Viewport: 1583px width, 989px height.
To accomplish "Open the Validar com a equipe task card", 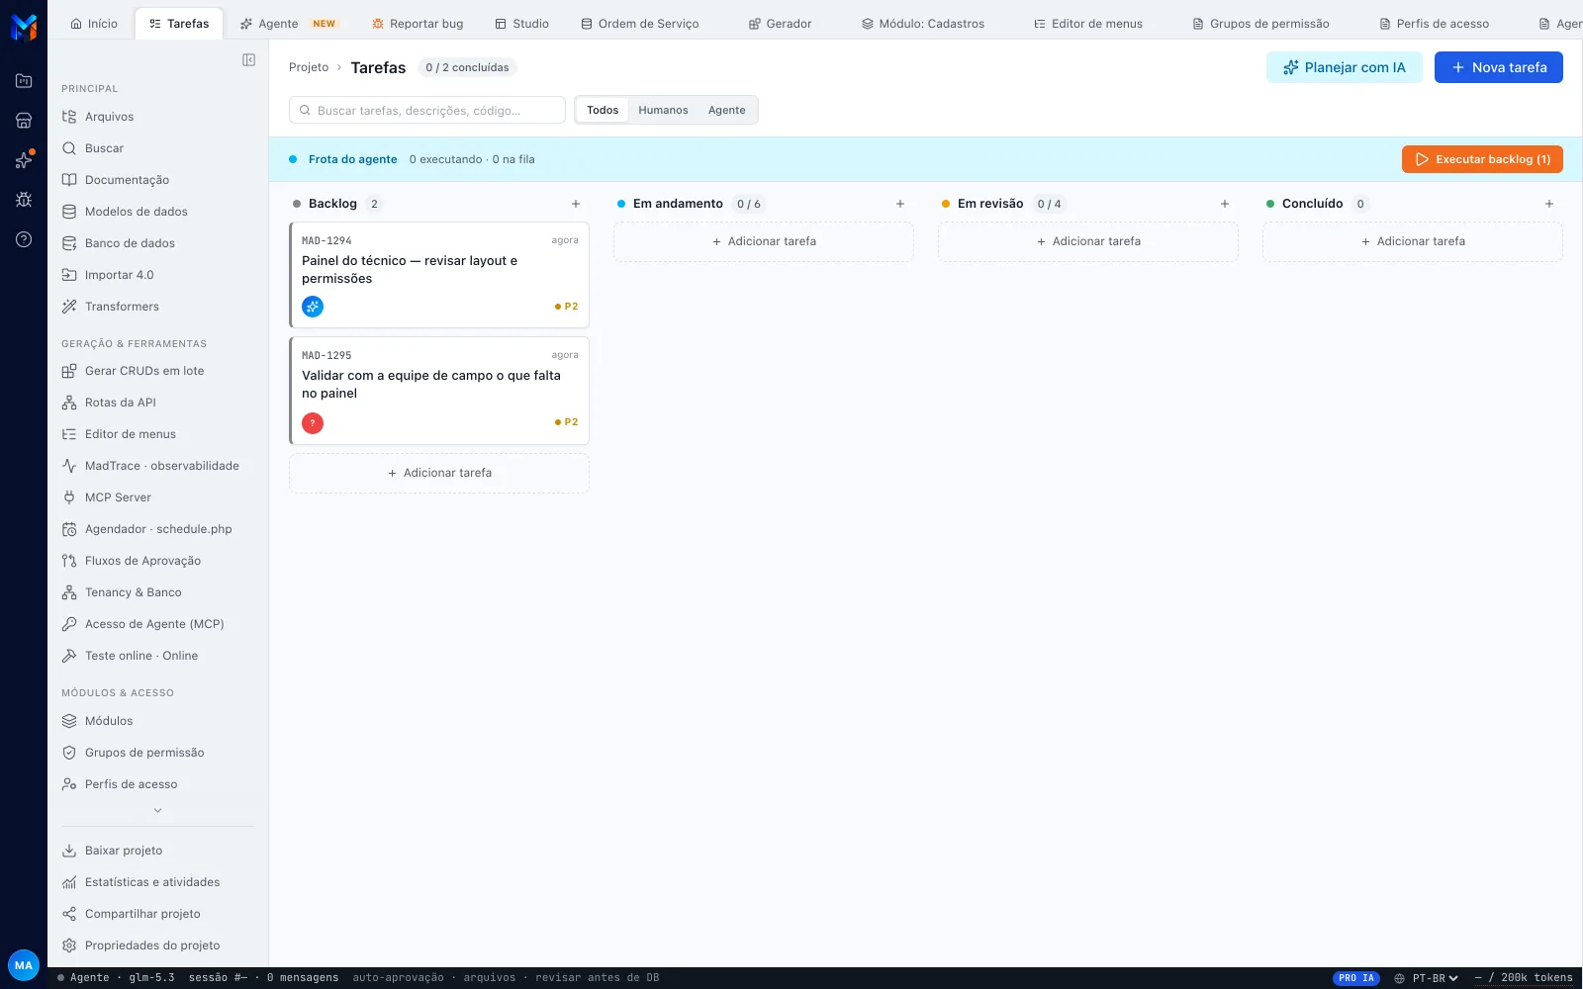I will 439,391.
